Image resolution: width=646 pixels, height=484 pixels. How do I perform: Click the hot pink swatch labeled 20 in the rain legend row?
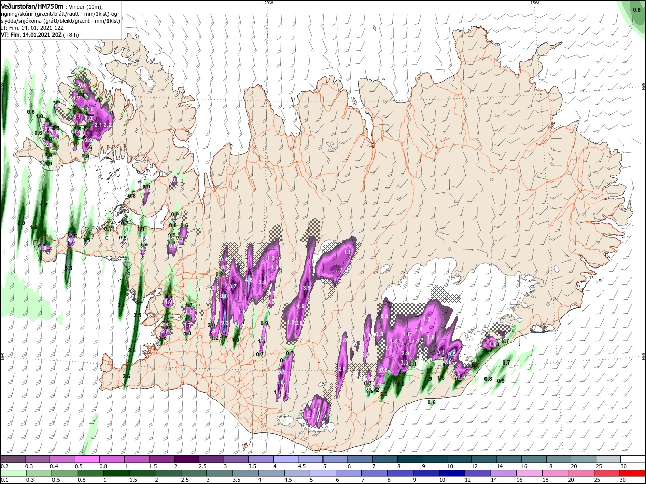pos(581,473)
